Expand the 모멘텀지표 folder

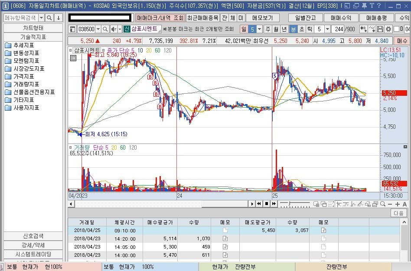(22, 61)
